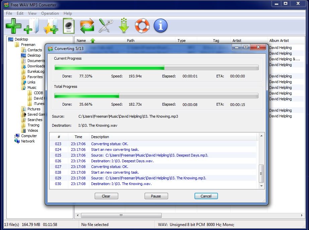
Task: Click the Total Progress bar
Action: pos(156,96)
